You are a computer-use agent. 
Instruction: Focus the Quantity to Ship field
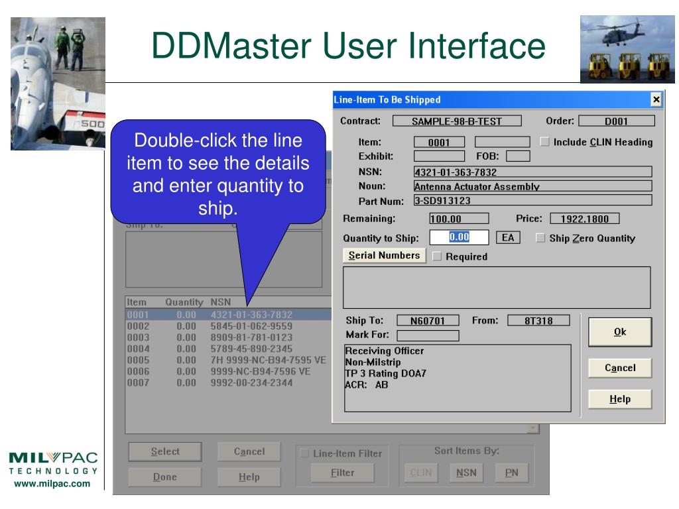pos(459,237)
